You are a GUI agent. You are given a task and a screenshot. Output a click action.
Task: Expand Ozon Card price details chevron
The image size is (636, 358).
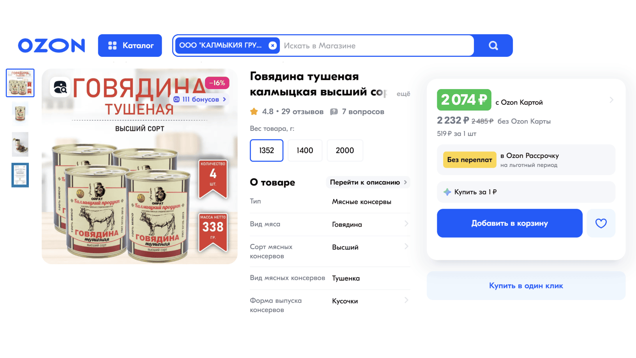(x=611, y=100)
